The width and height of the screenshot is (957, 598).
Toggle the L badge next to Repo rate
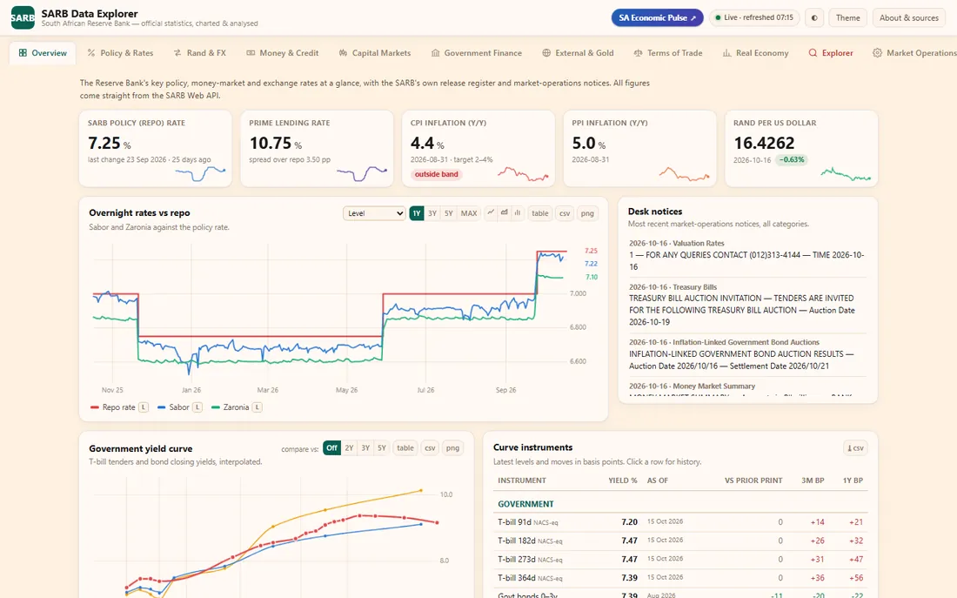[x=144, y=407]
